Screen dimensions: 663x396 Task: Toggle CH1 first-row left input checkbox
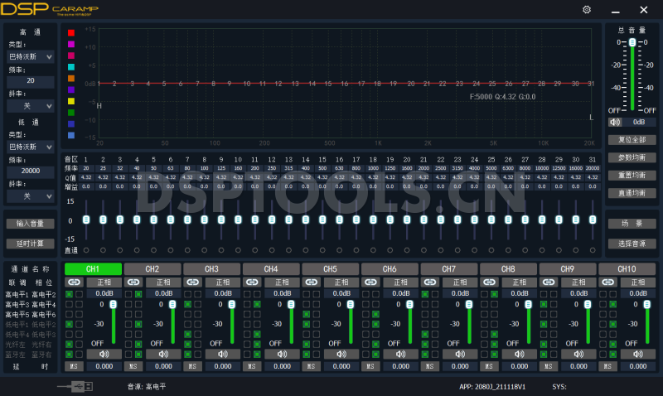[x=69, y=294]
